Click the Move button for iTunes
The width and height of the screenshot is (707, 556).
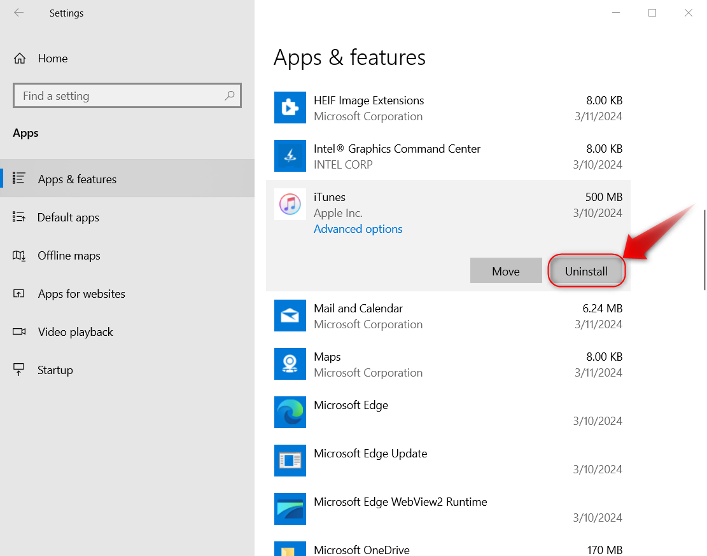[x=506, y=271]
